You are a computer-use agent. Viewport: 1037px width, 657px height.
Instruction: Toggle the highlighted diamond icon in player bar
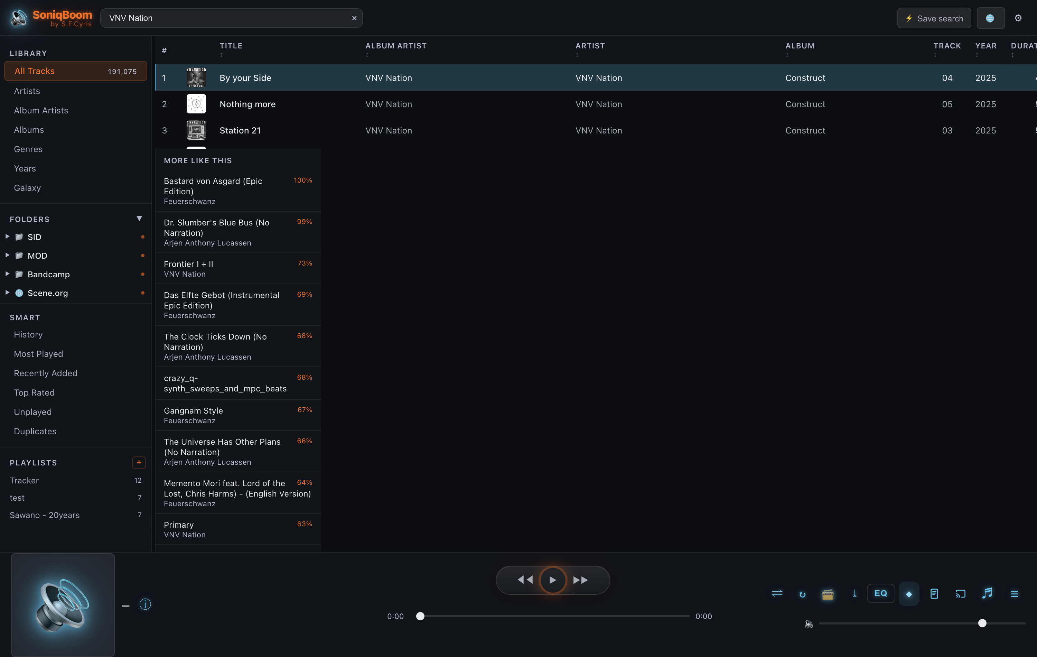tap(909, 594)
